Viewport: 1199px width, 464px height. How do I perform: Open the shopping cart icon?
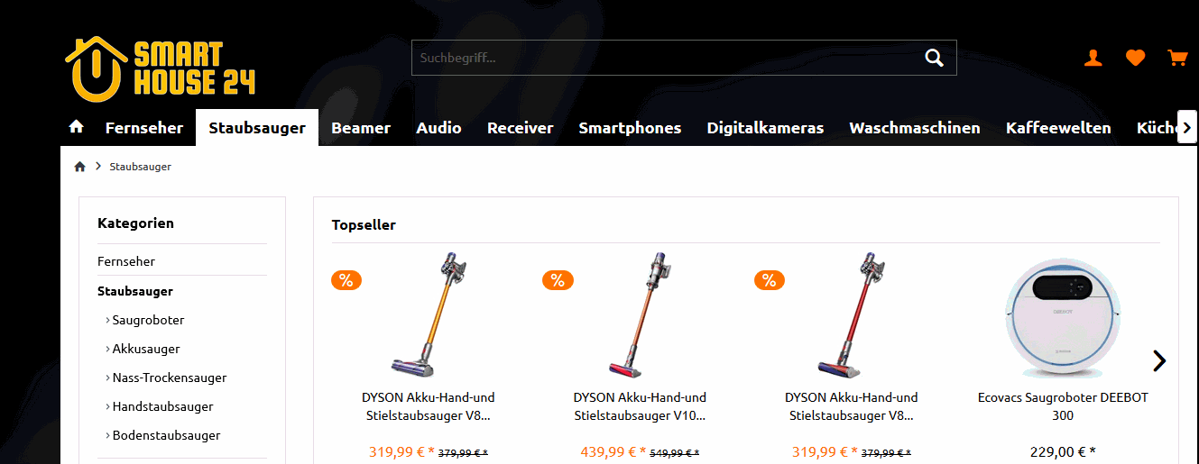[x=1177, y=59]
